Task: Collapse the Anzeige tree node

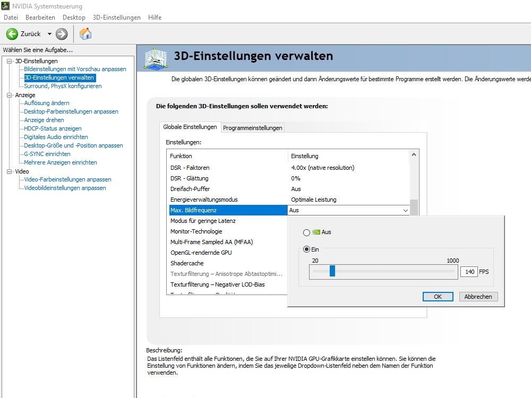Action: (x=9, y=95)
